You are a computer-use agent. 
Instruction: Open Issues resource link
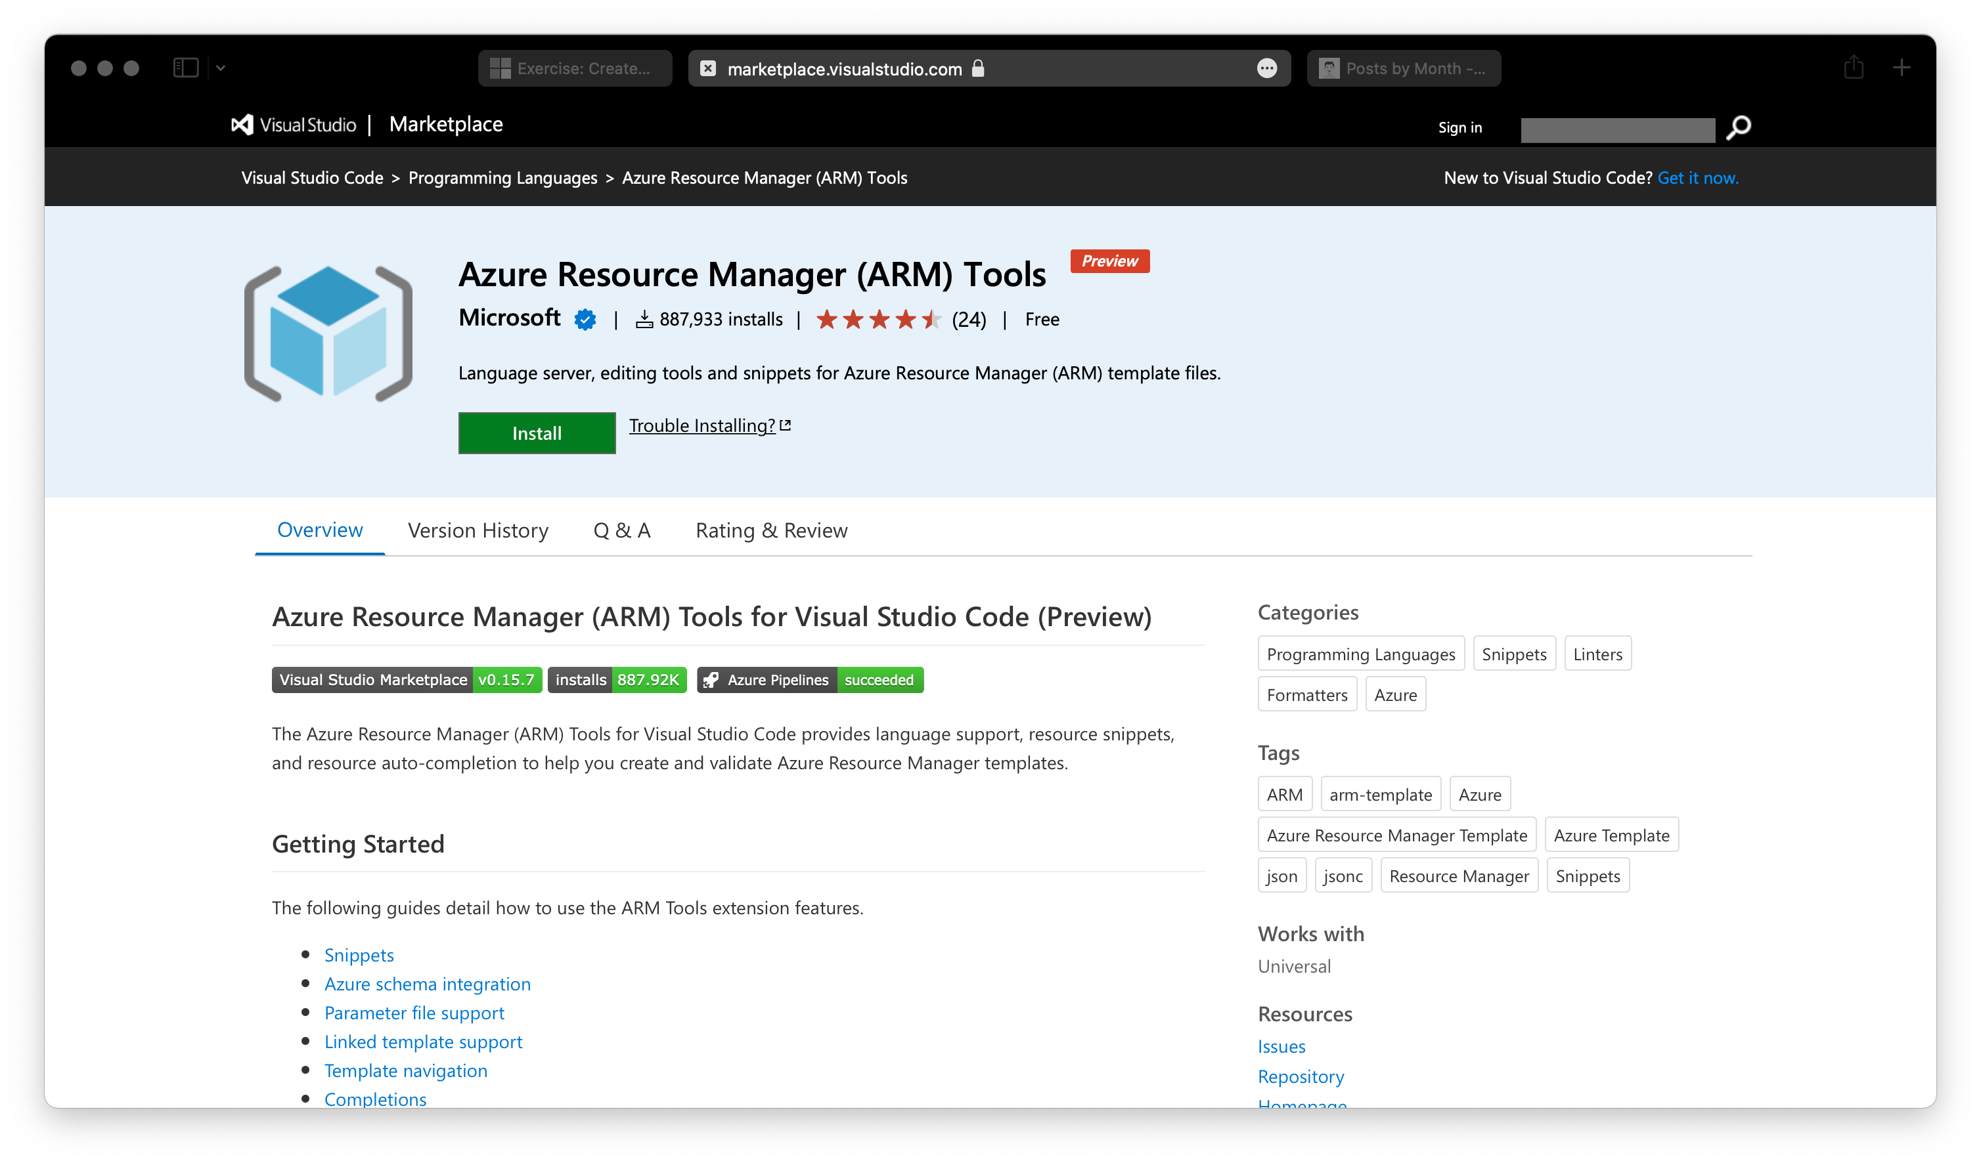pos(1281,1046)
